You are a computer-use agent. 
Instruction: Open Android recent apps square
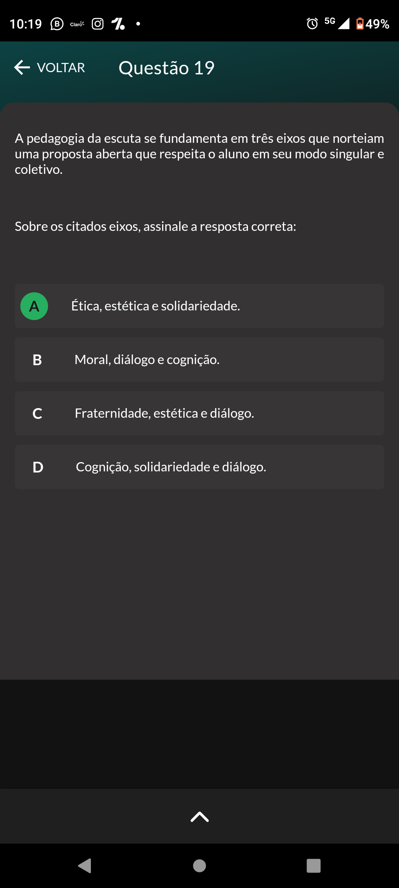click(x=313, y=866)
